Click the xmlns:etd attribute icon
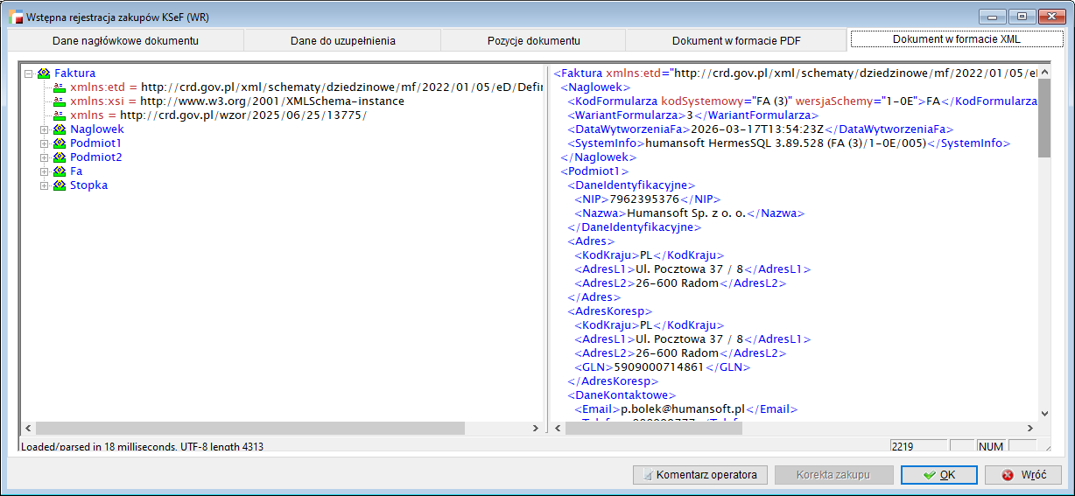The image size is (1075, 496). [60, 87]
